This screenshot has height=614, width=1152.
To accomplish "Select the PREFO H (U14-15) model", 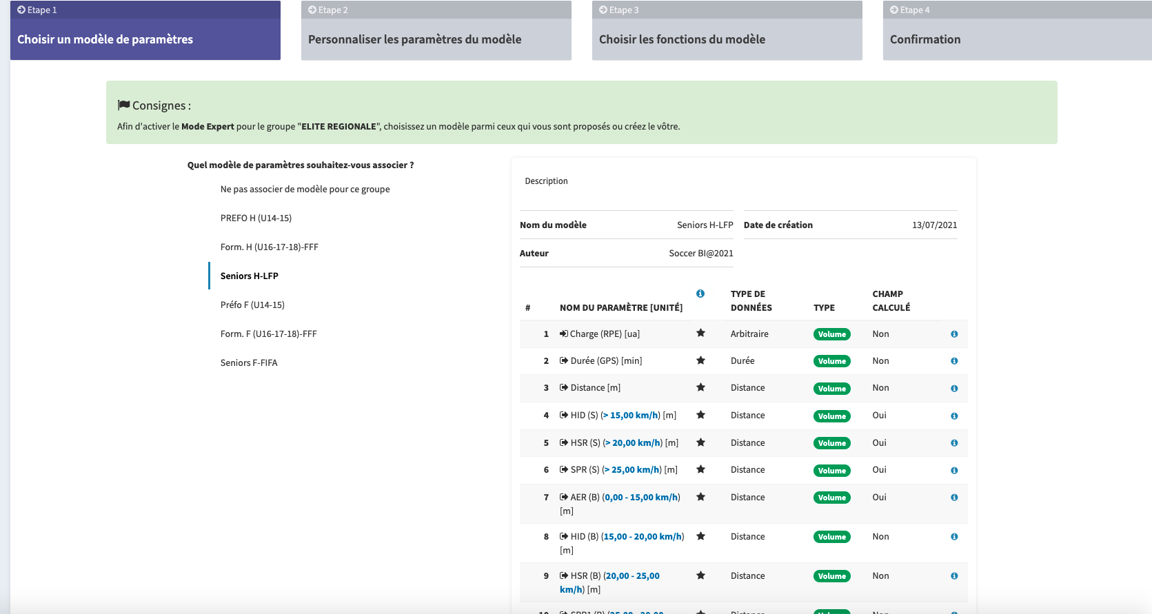I will pyautogui.click(x=256, y=218).
